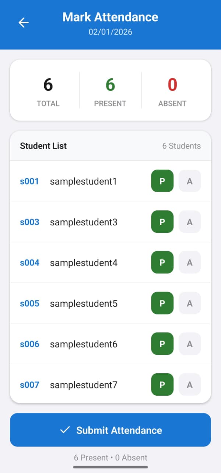Open student ID s001

point(29,181)
